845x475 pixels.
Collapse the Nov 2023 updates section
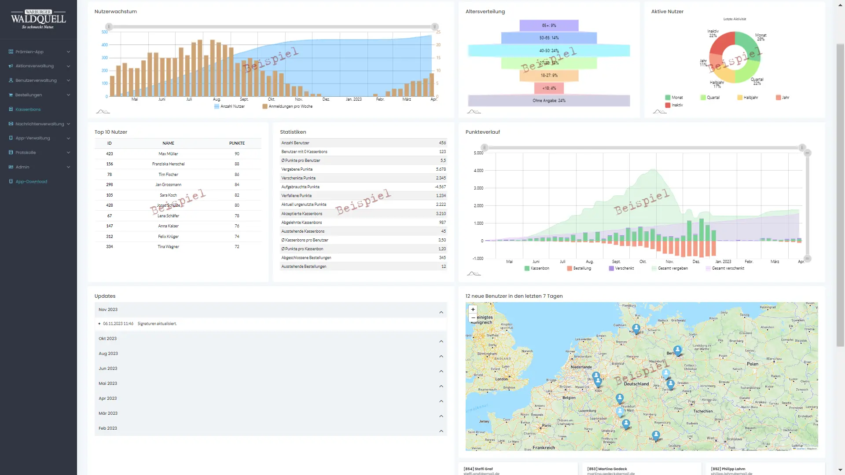[x=441, y=312]
